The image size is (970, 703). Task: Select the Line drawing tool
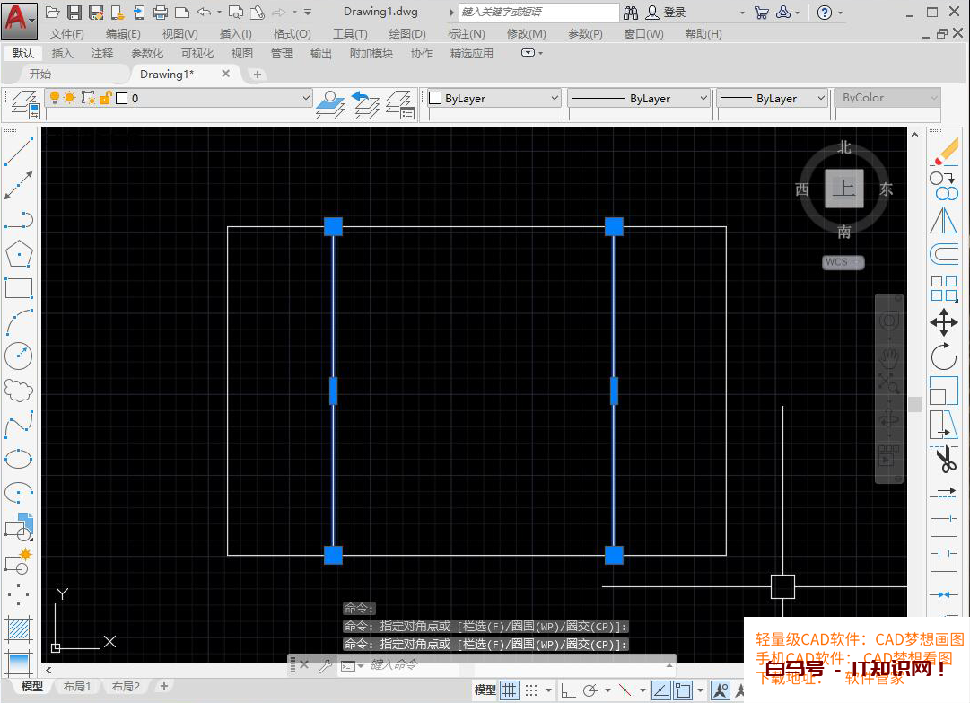pyautogui.click(x=19, y=150)
